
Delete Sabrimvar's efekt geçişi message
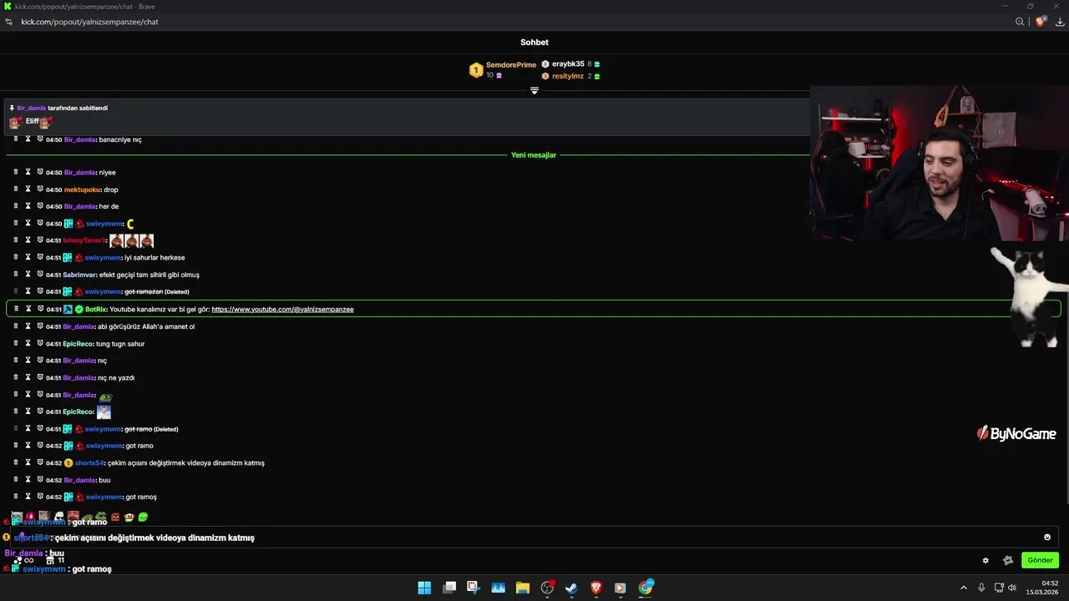click(x=15, y=274)
